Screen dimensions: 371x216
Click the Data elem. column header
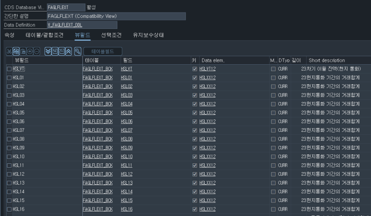tap(234, 60)
